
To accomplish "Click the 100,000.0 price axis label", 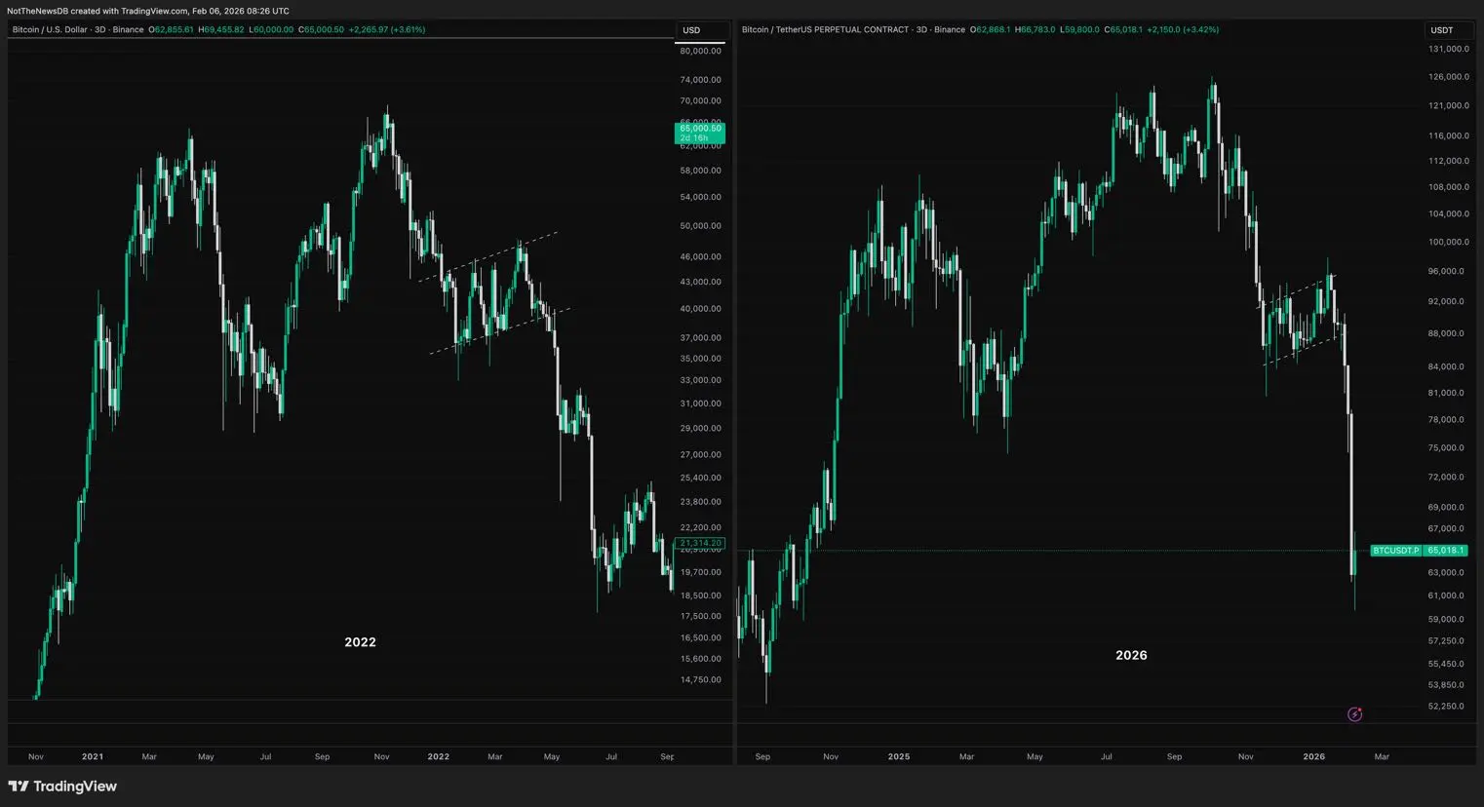I will [1449, 243].
